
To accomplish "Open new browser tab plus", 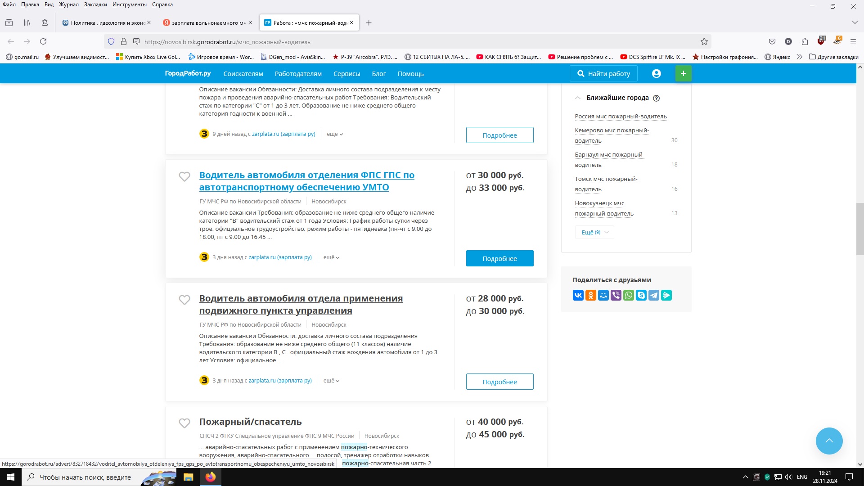I will point(369,23).
